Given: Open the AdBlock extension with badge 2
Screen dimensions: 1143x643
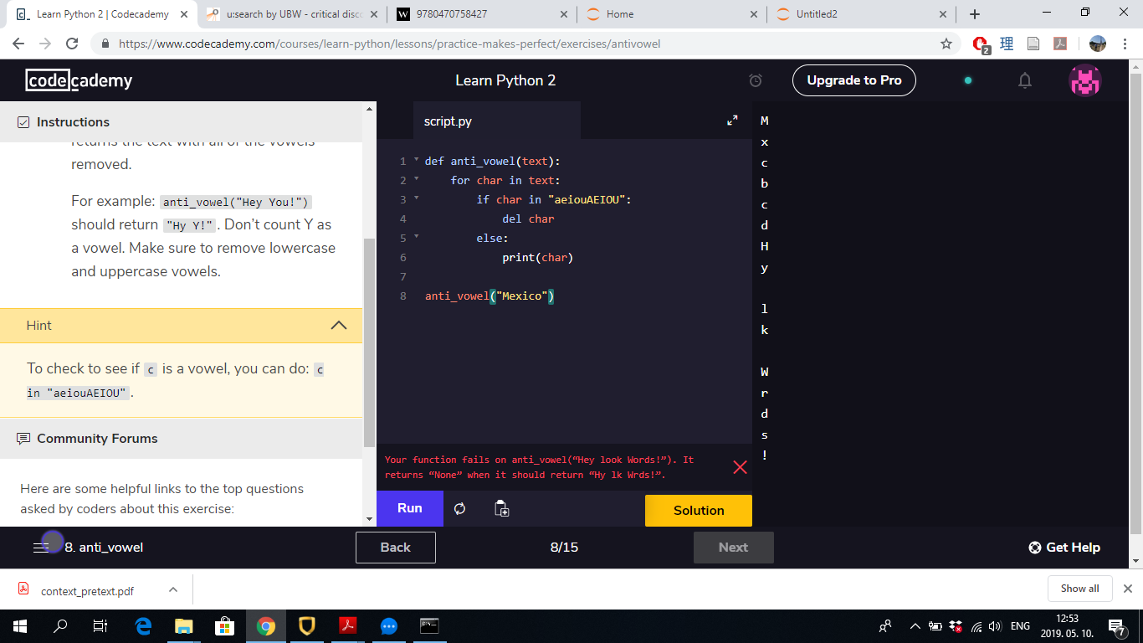Looking at the screenshot, I should 982,44.
